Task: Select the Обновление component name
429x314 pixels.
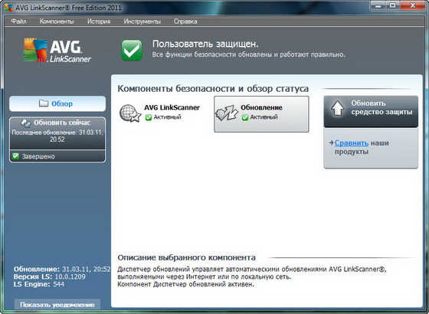Action: click(x=261, y=108)
